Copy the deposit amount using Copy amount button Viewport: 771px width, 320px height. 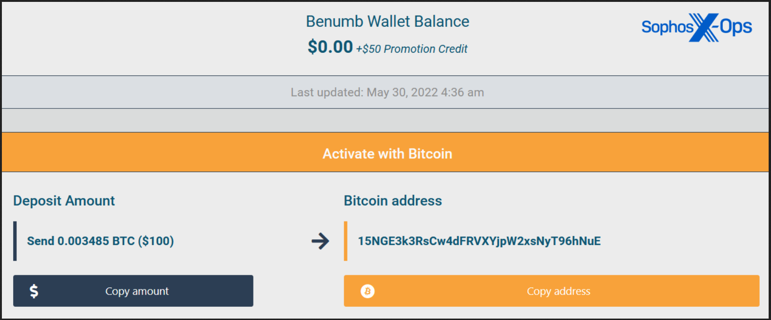click(133, 291)
